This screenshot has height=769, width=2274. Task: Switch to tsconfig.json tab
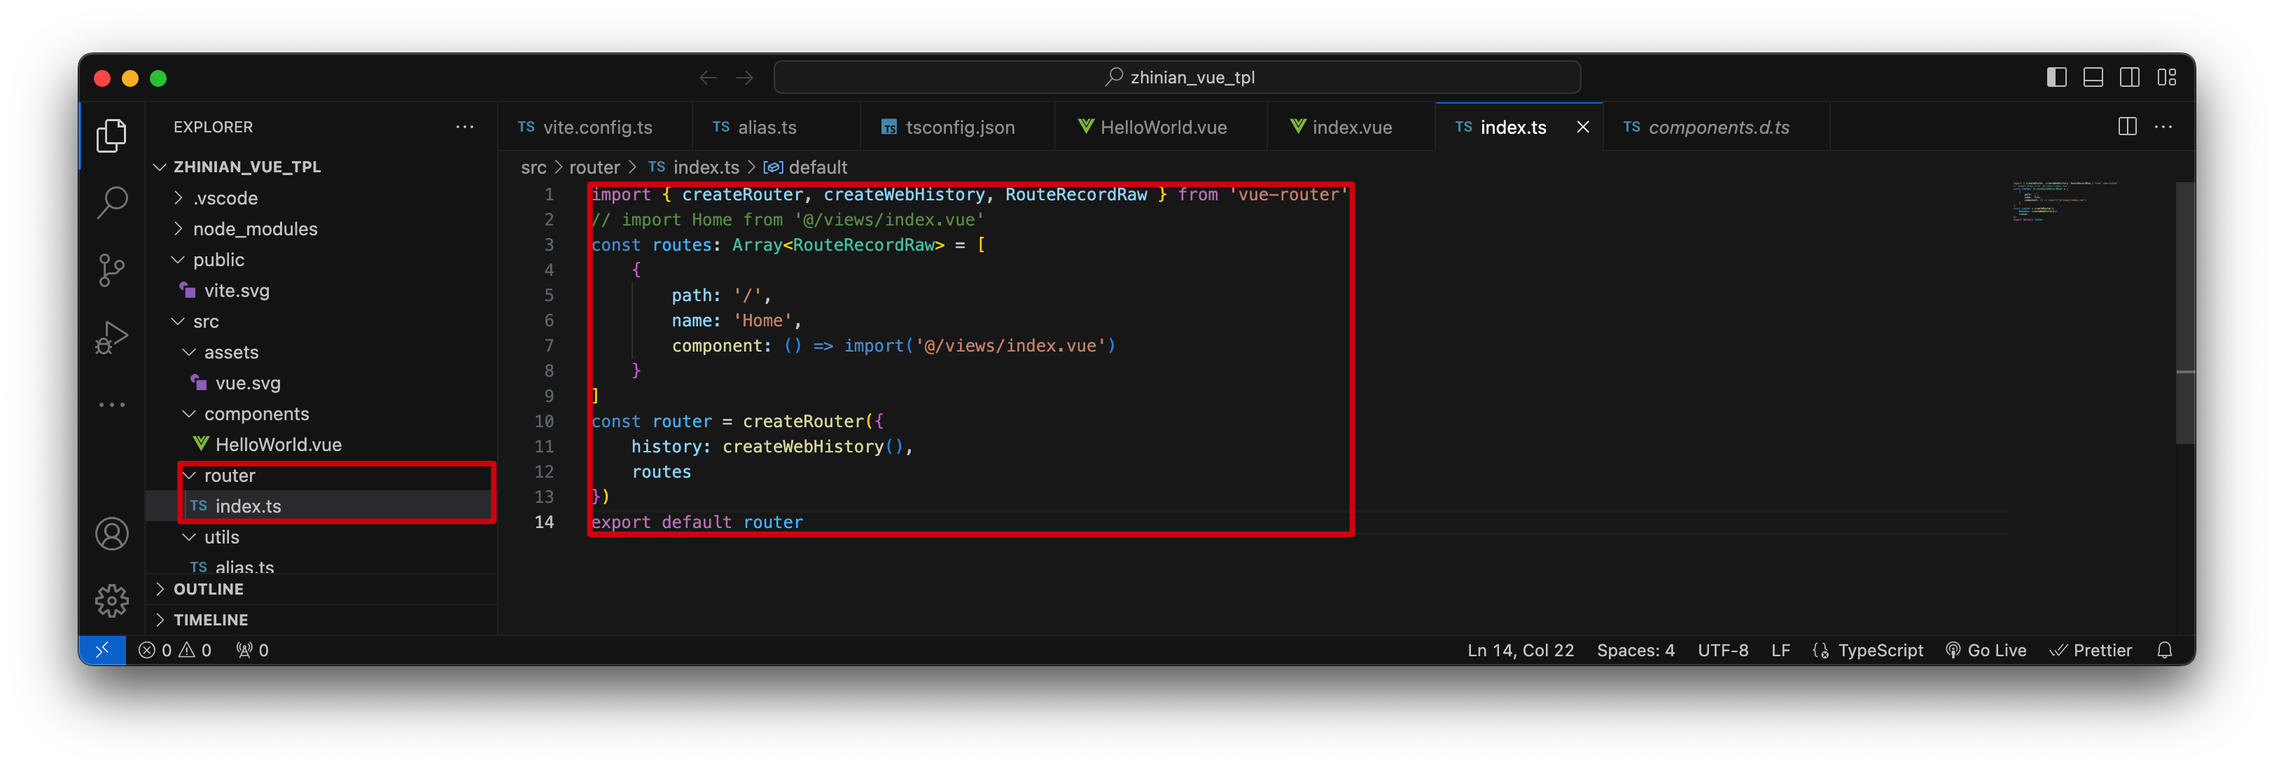coord(957,127)
